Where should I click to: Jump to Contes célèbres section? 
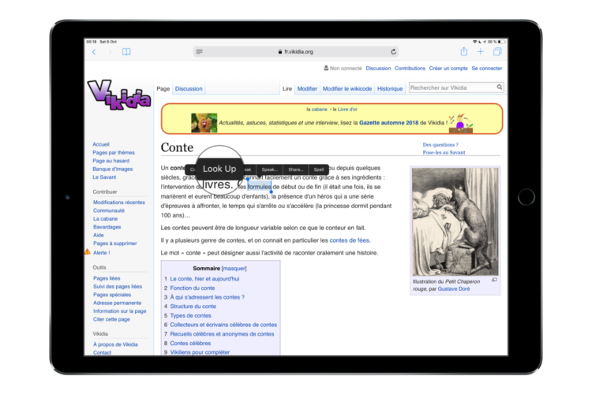[190, 343]
